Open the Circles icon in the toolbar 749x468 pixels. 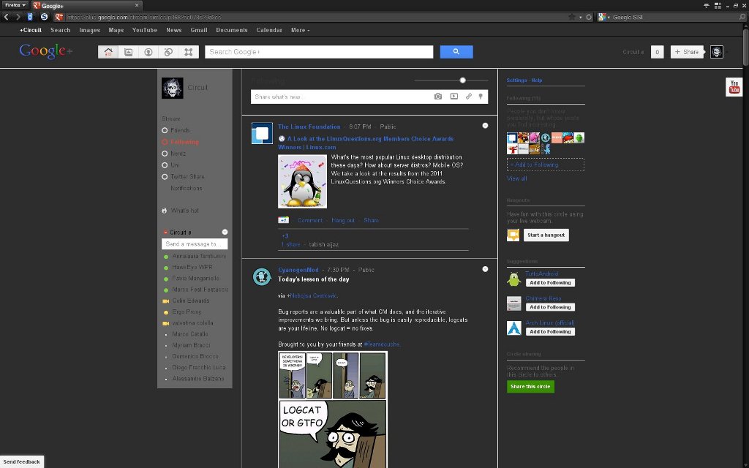click(x=168, y=52)
